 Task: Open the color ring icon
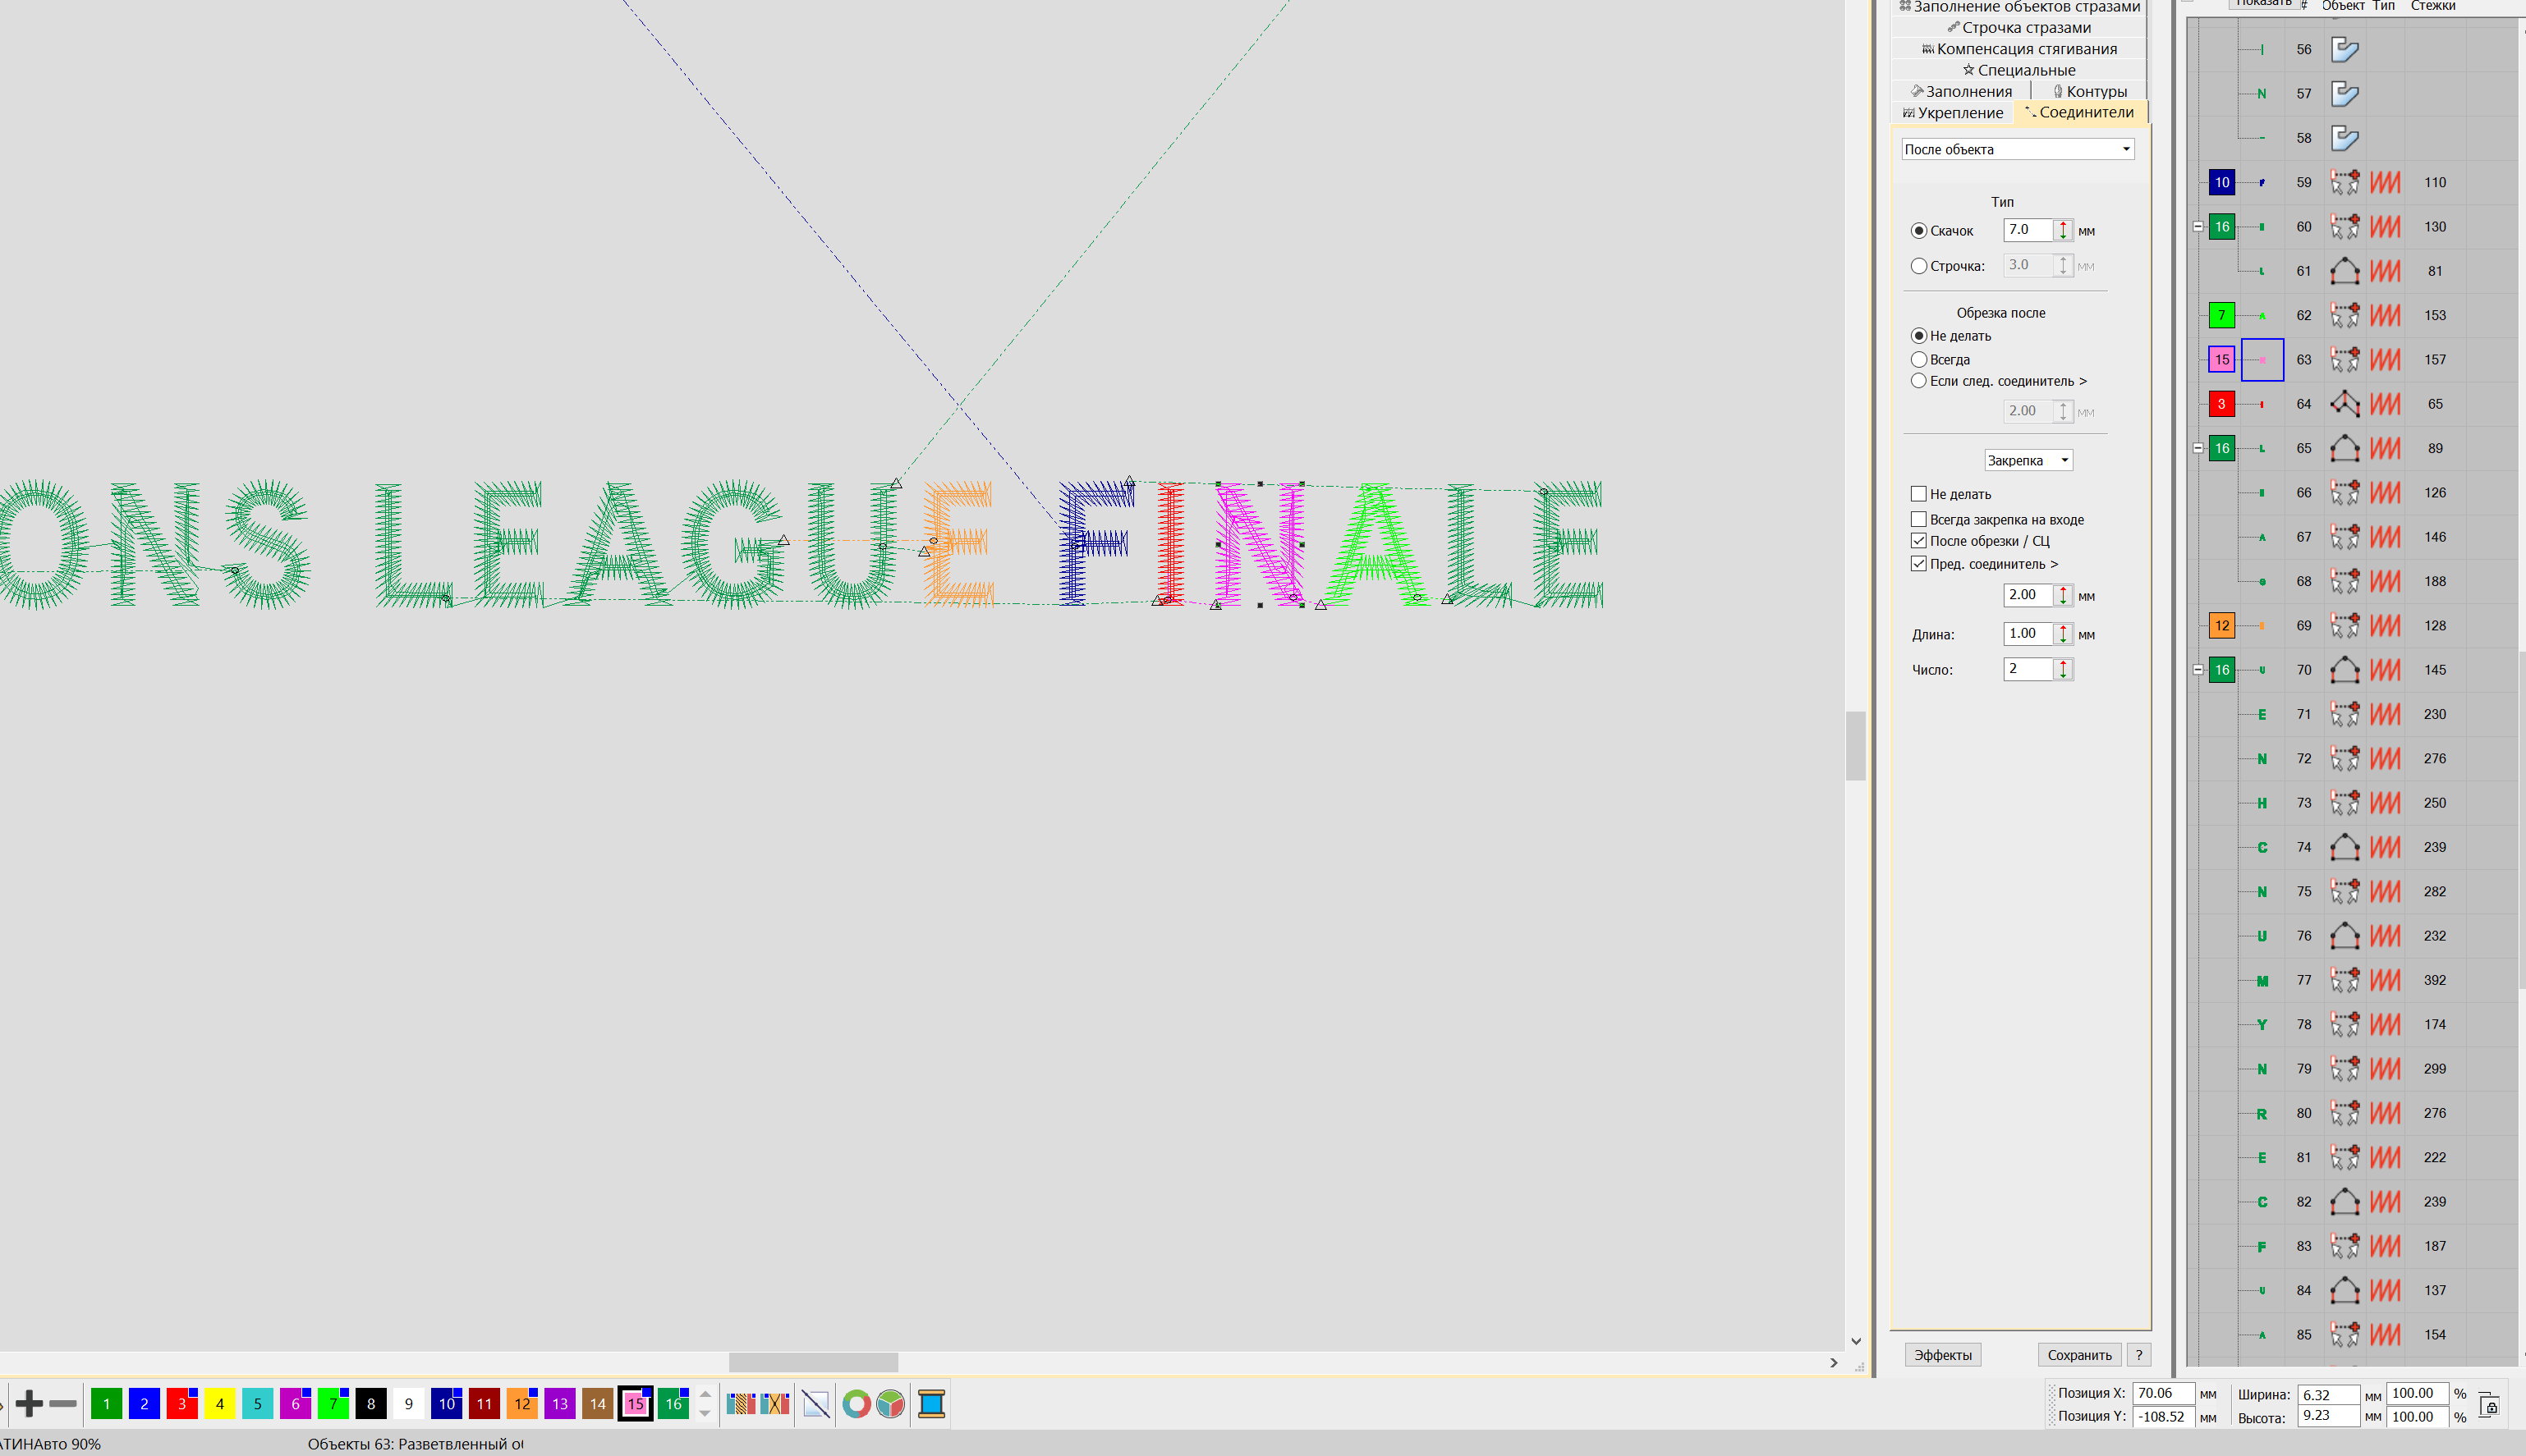(856, 1404)
